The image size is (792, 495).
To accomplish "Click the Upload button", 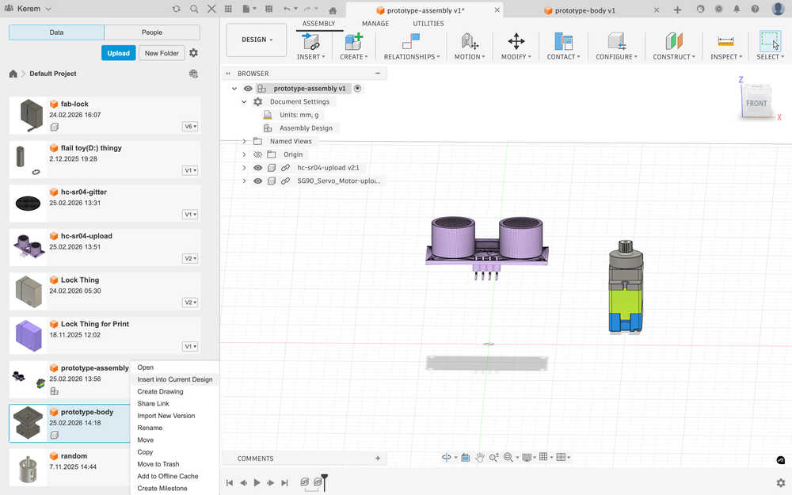I will [118, 53].
